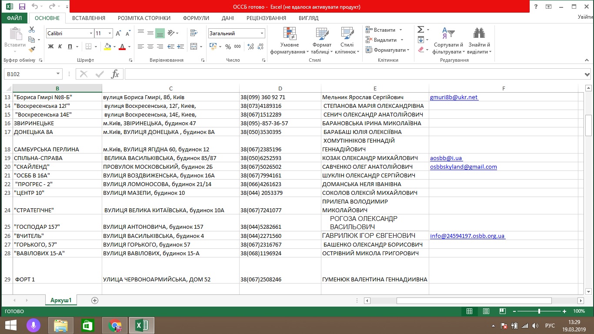594x334 pixels.
Task: Open the ФАЙЛ menu
Action: (x=14, y=18)
